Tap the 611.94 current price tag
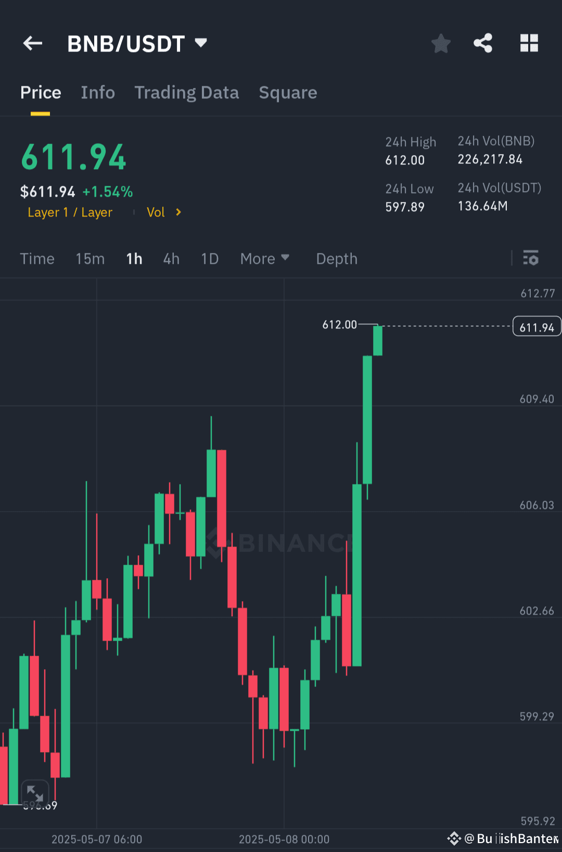The width and height of the screenshot is (562, 852). [x=537, y=326]
